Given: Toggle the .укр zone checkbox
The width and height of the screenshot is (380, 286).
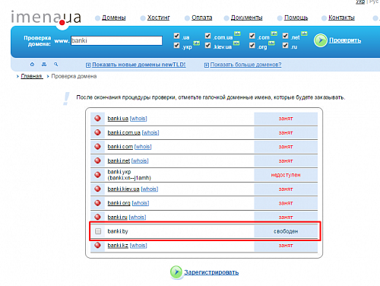Looking at the screenshot, I should pos(176,46).
